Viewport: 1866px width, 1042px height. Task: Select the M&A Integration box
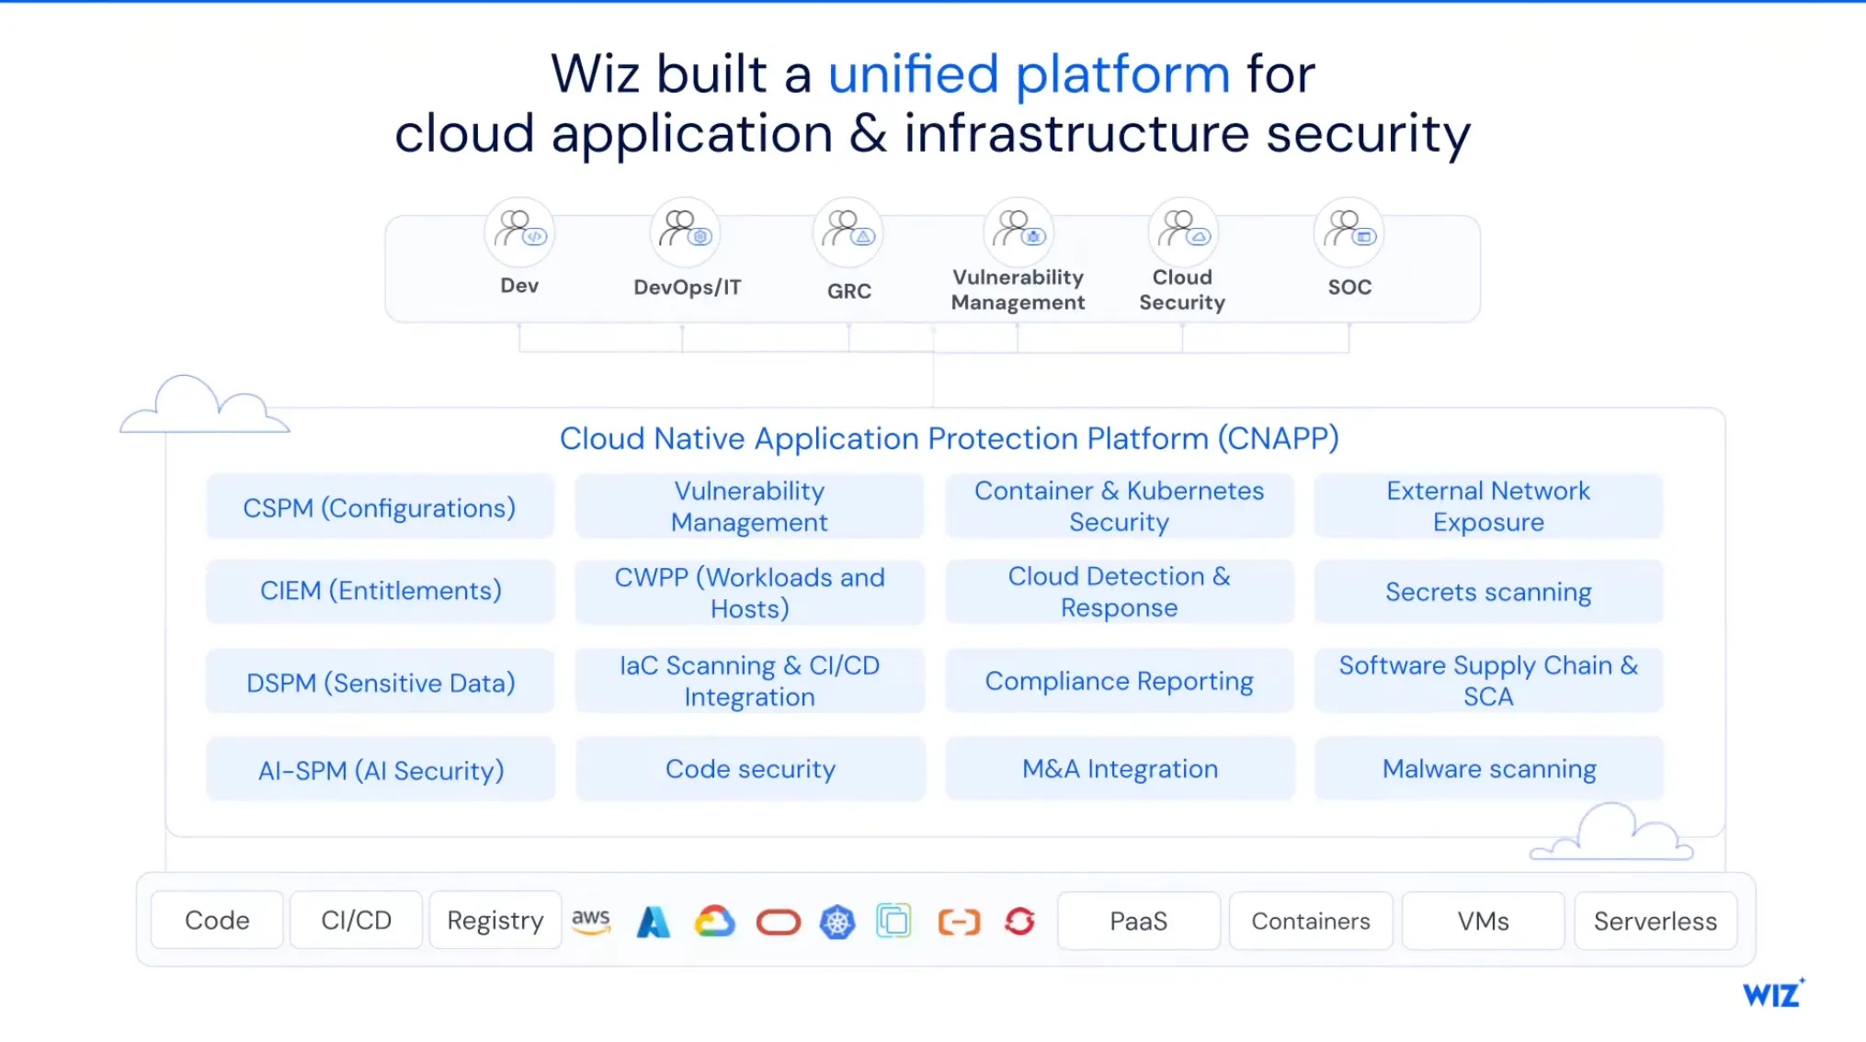click(x=1119, y=769)
